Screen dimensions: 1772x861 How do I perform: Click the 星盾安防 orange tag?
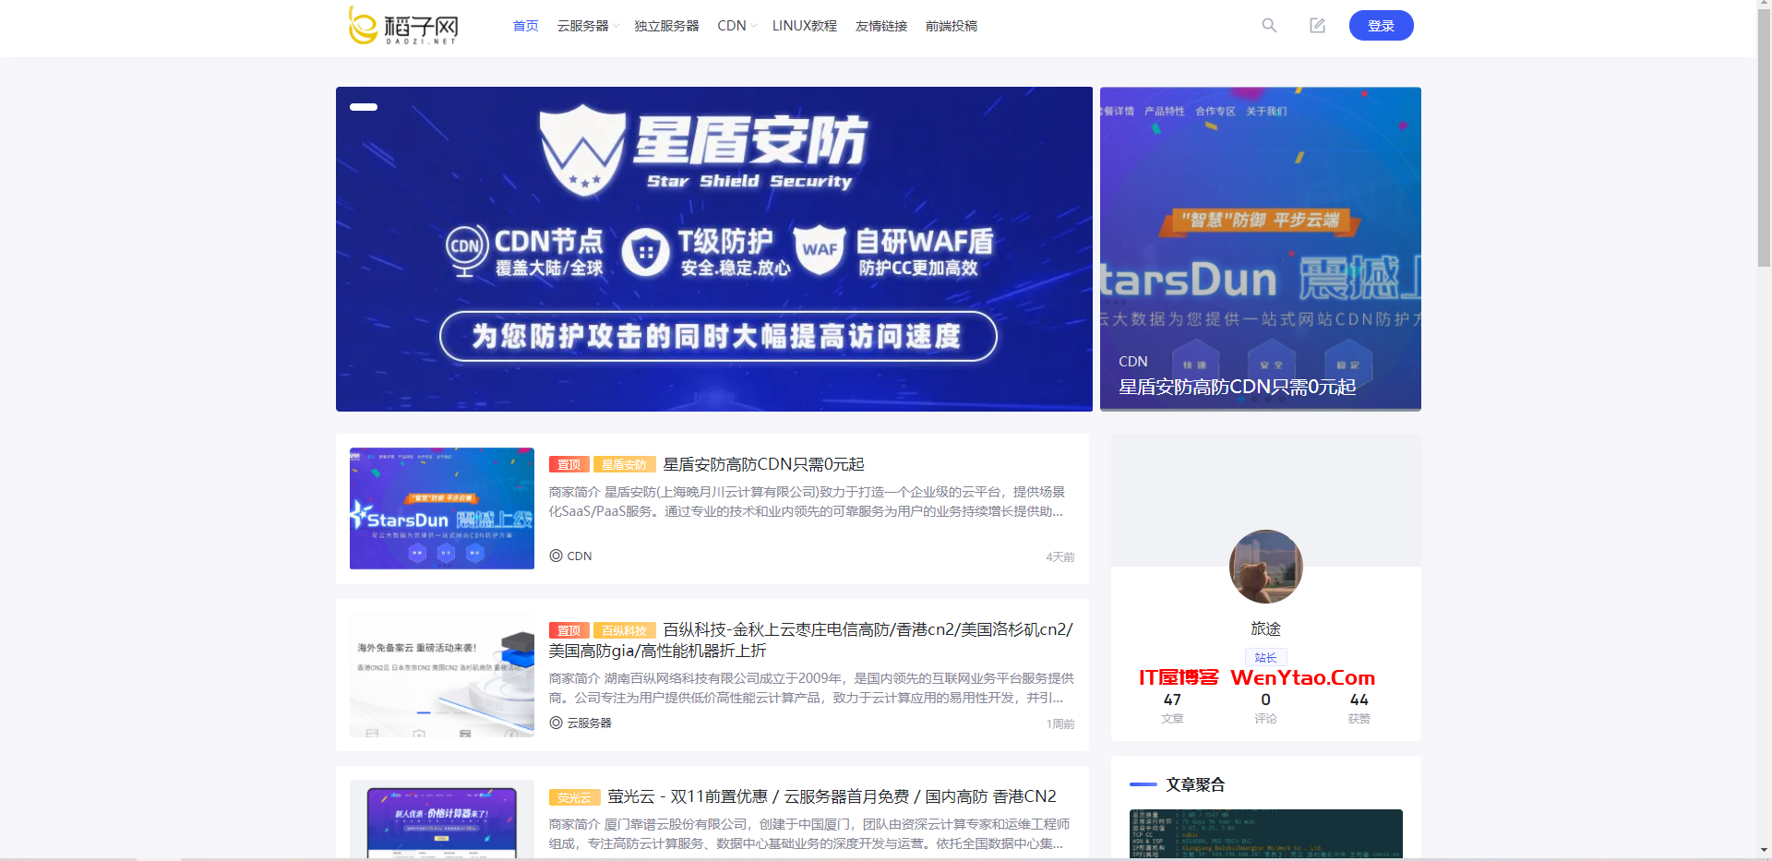tap(624, 465)
